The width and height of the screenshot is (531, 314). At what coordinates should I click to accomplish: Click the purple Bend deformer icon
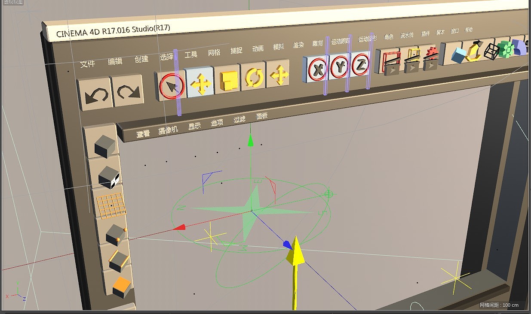(519, 47)
